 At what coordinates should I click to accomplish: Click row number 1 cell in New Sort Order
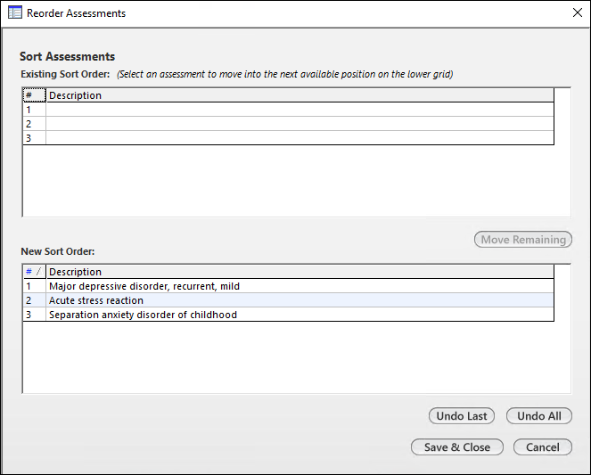(x=34, y=286)
